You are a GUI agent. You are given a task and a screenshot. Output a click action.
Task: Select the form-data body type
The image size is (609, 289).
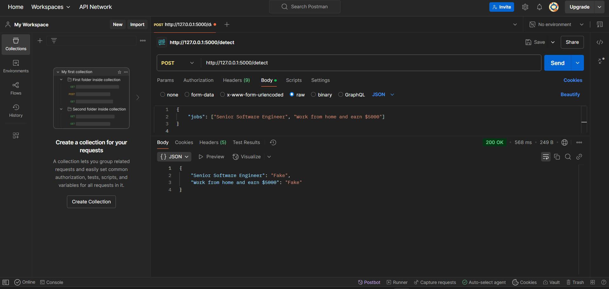pyautogui.click(x=187, y=95)
